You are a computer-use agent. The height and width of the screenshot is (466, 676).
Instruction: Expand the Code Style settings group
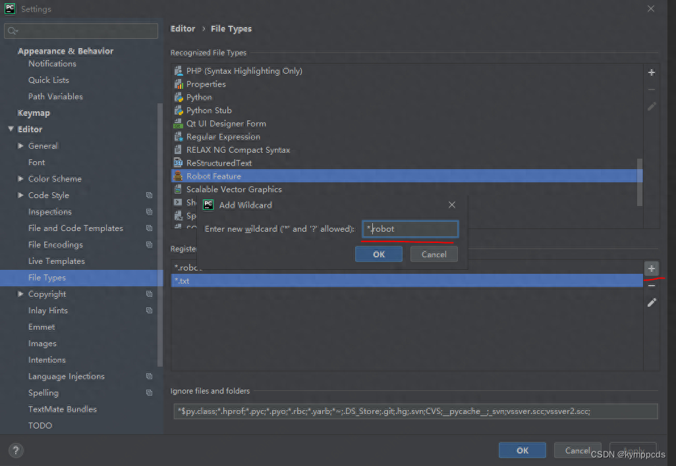(21, 195)
